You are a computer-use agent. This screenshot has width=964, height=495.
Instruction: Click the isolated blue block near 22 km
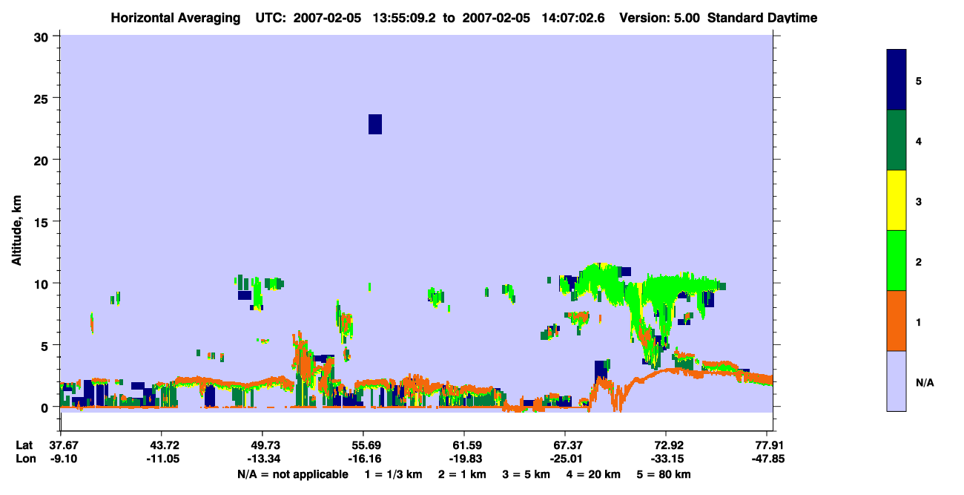pyautogui.click(x=375, y=124)
